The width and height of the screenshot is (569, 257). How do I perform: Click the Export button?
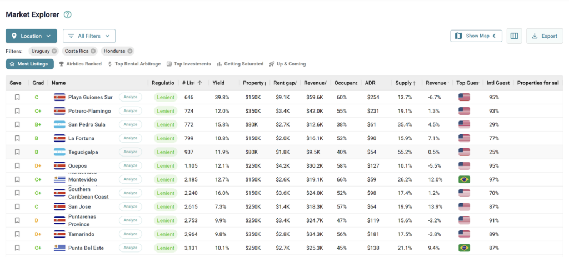point(544,36)
